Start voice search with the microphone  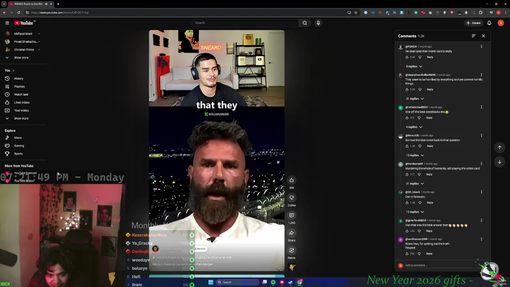coord(318,23)
